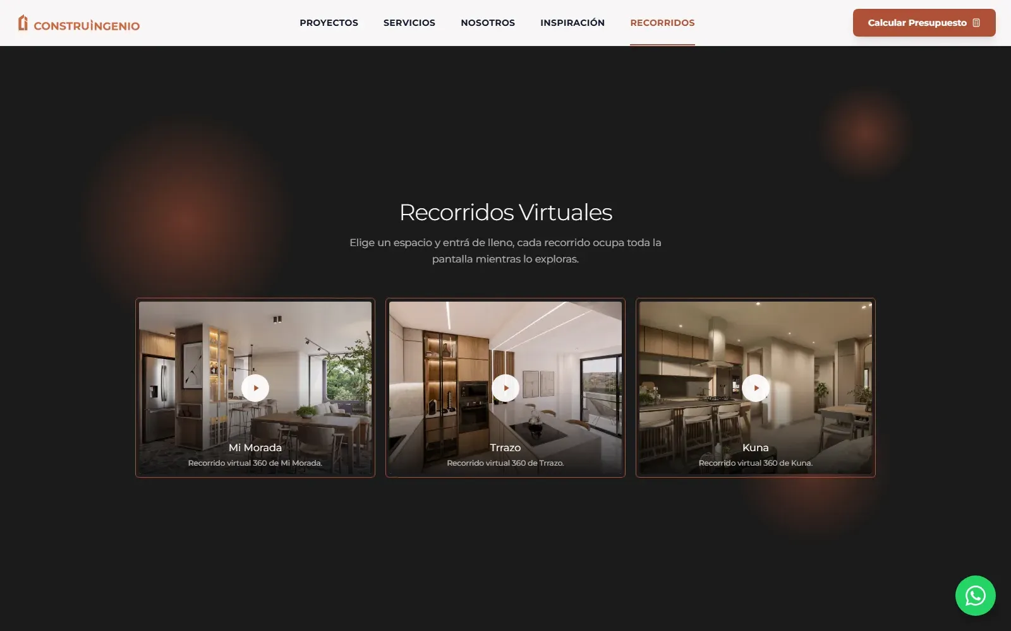1011x631 pixels.
Task: Click 'Recorrido virtual 360 de Kuna.' caption
Action: [x=756, y=463]
